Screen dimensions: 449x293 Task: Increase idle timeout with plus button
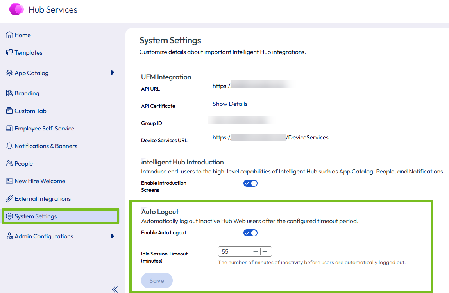[265, 252]
